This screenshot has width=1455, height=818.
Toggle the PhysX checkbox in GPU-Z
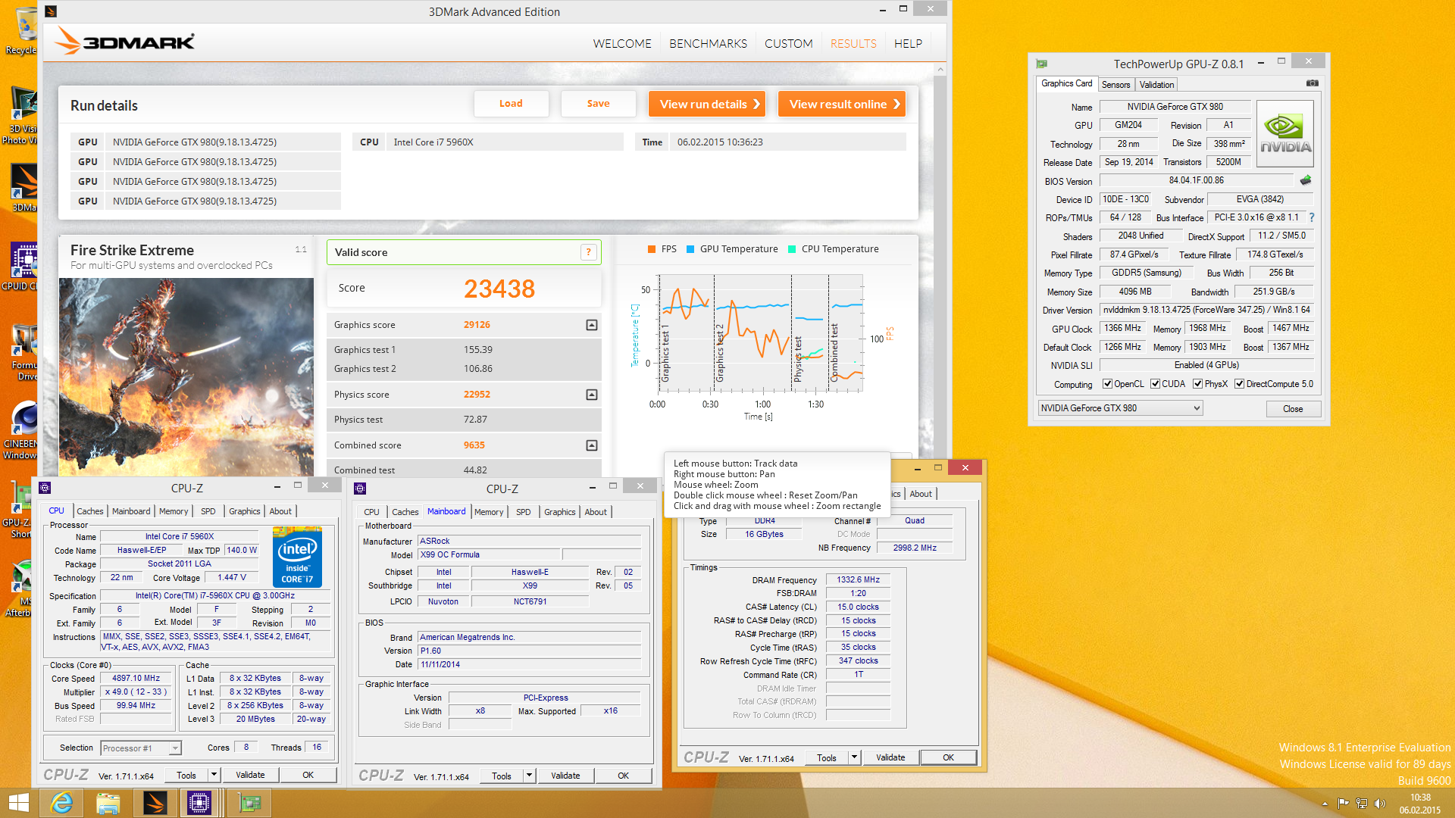coord(1197,384)
